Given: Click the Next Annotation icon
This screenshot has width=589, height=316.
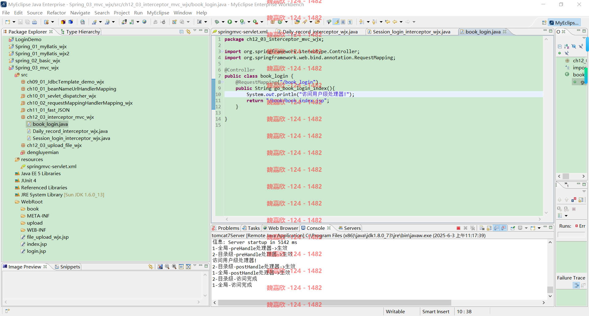Looking at the screenshot, I should [361, 22].
